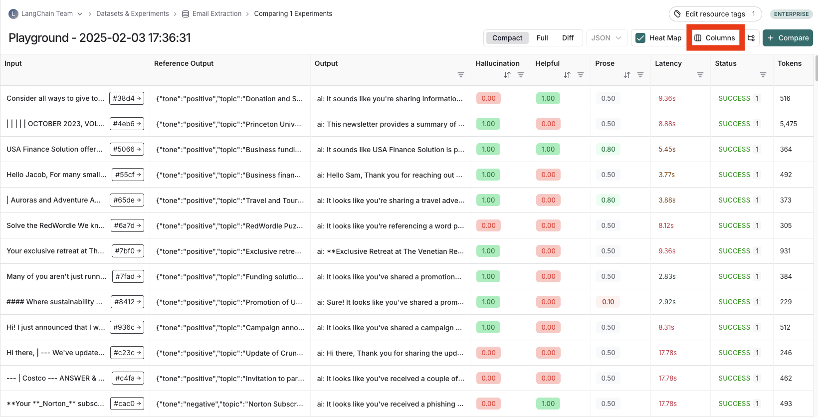Sort the Helpful column using arrows icon
Screen dimensions: 818x417
(567, 75)
